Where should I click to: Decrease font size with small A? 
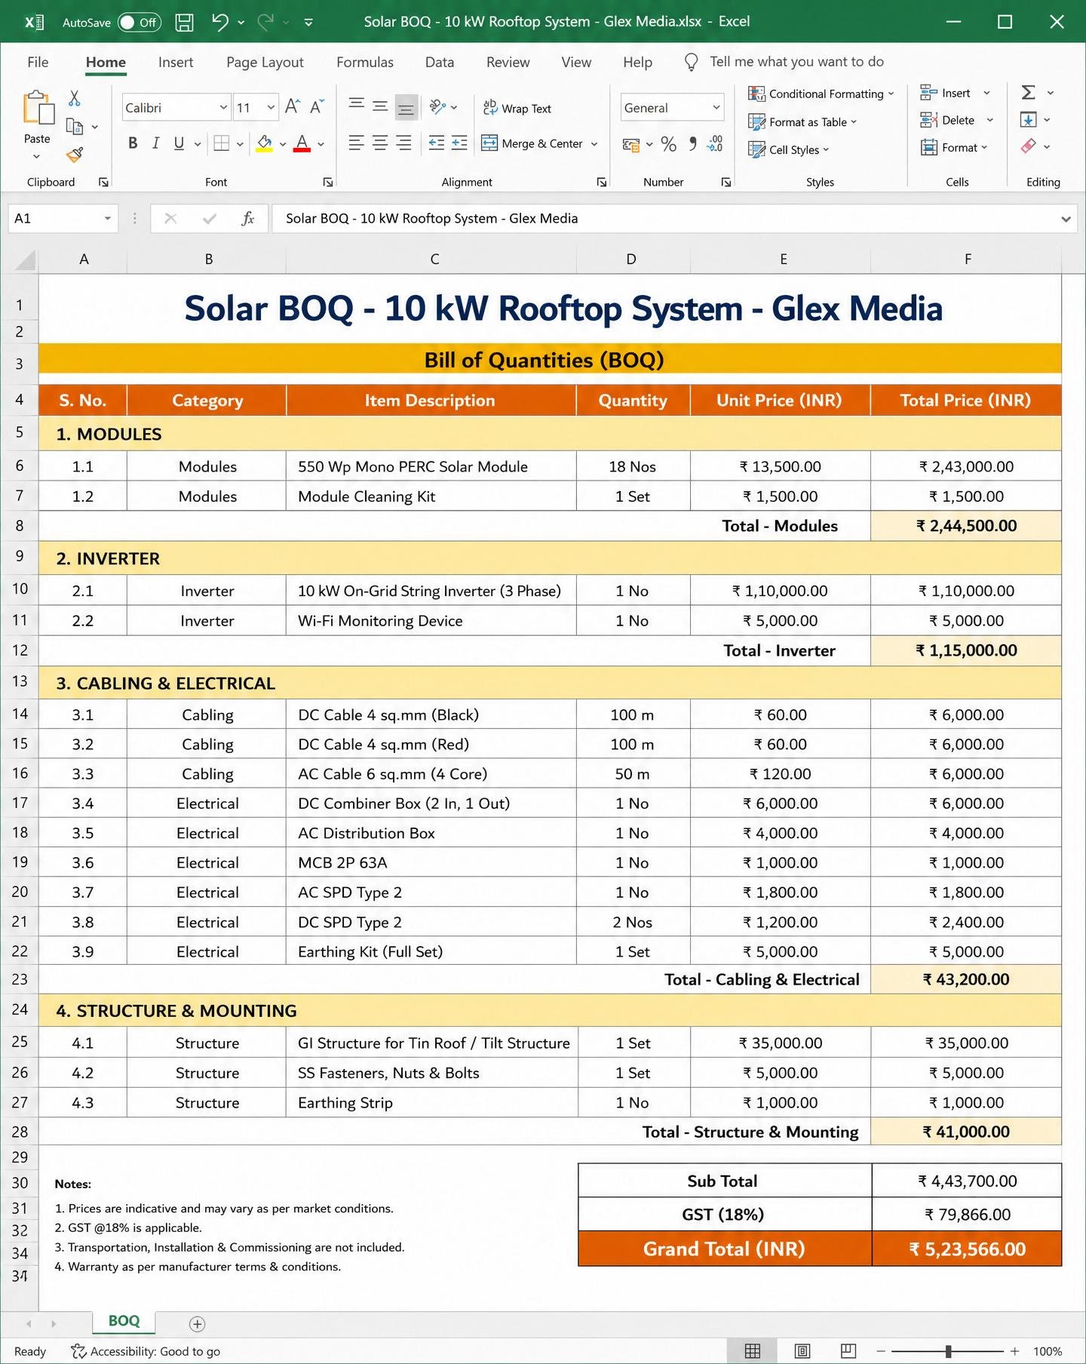(318, 107)
